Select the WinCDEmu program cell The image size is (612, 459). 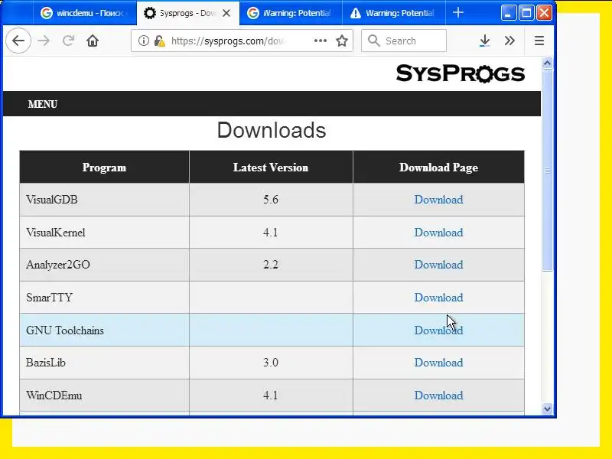tap(104, 396)
